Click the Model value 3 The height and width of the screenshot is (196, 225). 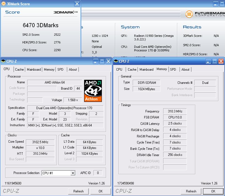pyautogui.click(x=65, y=114)
